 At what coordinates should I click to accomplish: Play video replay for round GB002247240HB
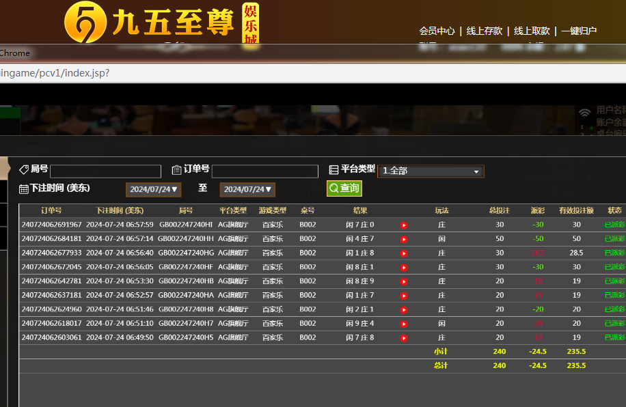pyautogui.click(x=403, y=281)
